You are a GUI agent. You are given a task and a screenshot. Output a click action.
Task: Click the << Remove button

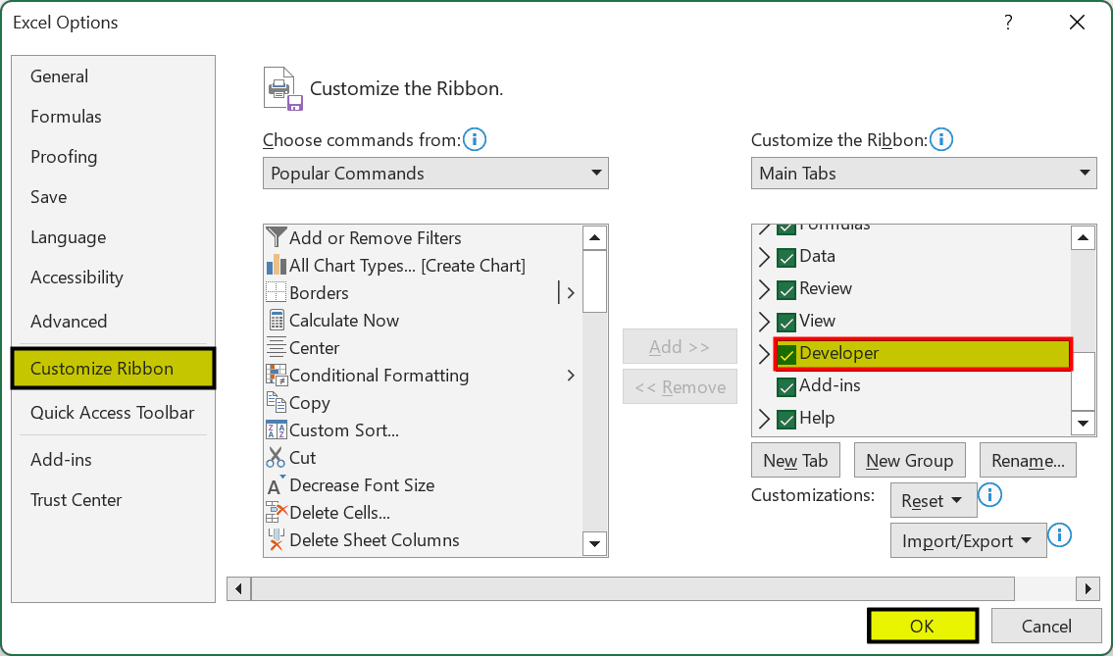pyautogui.click(x=680, y=387)
